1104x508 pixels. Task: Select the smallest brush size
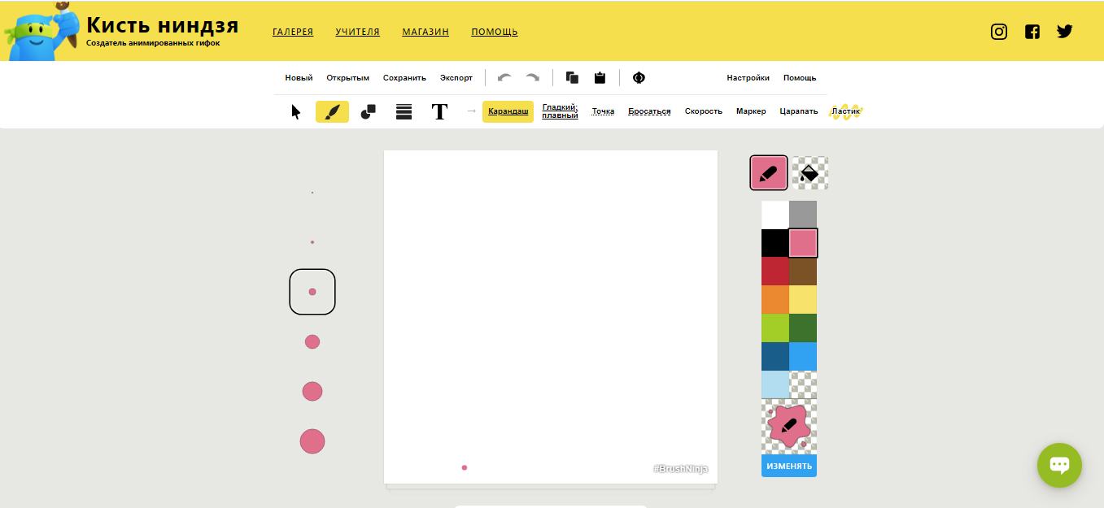(x=312, y=193)
